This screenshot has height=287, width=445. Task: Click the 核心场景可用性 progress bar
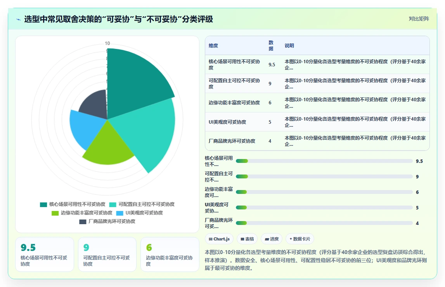pos(324,161)
